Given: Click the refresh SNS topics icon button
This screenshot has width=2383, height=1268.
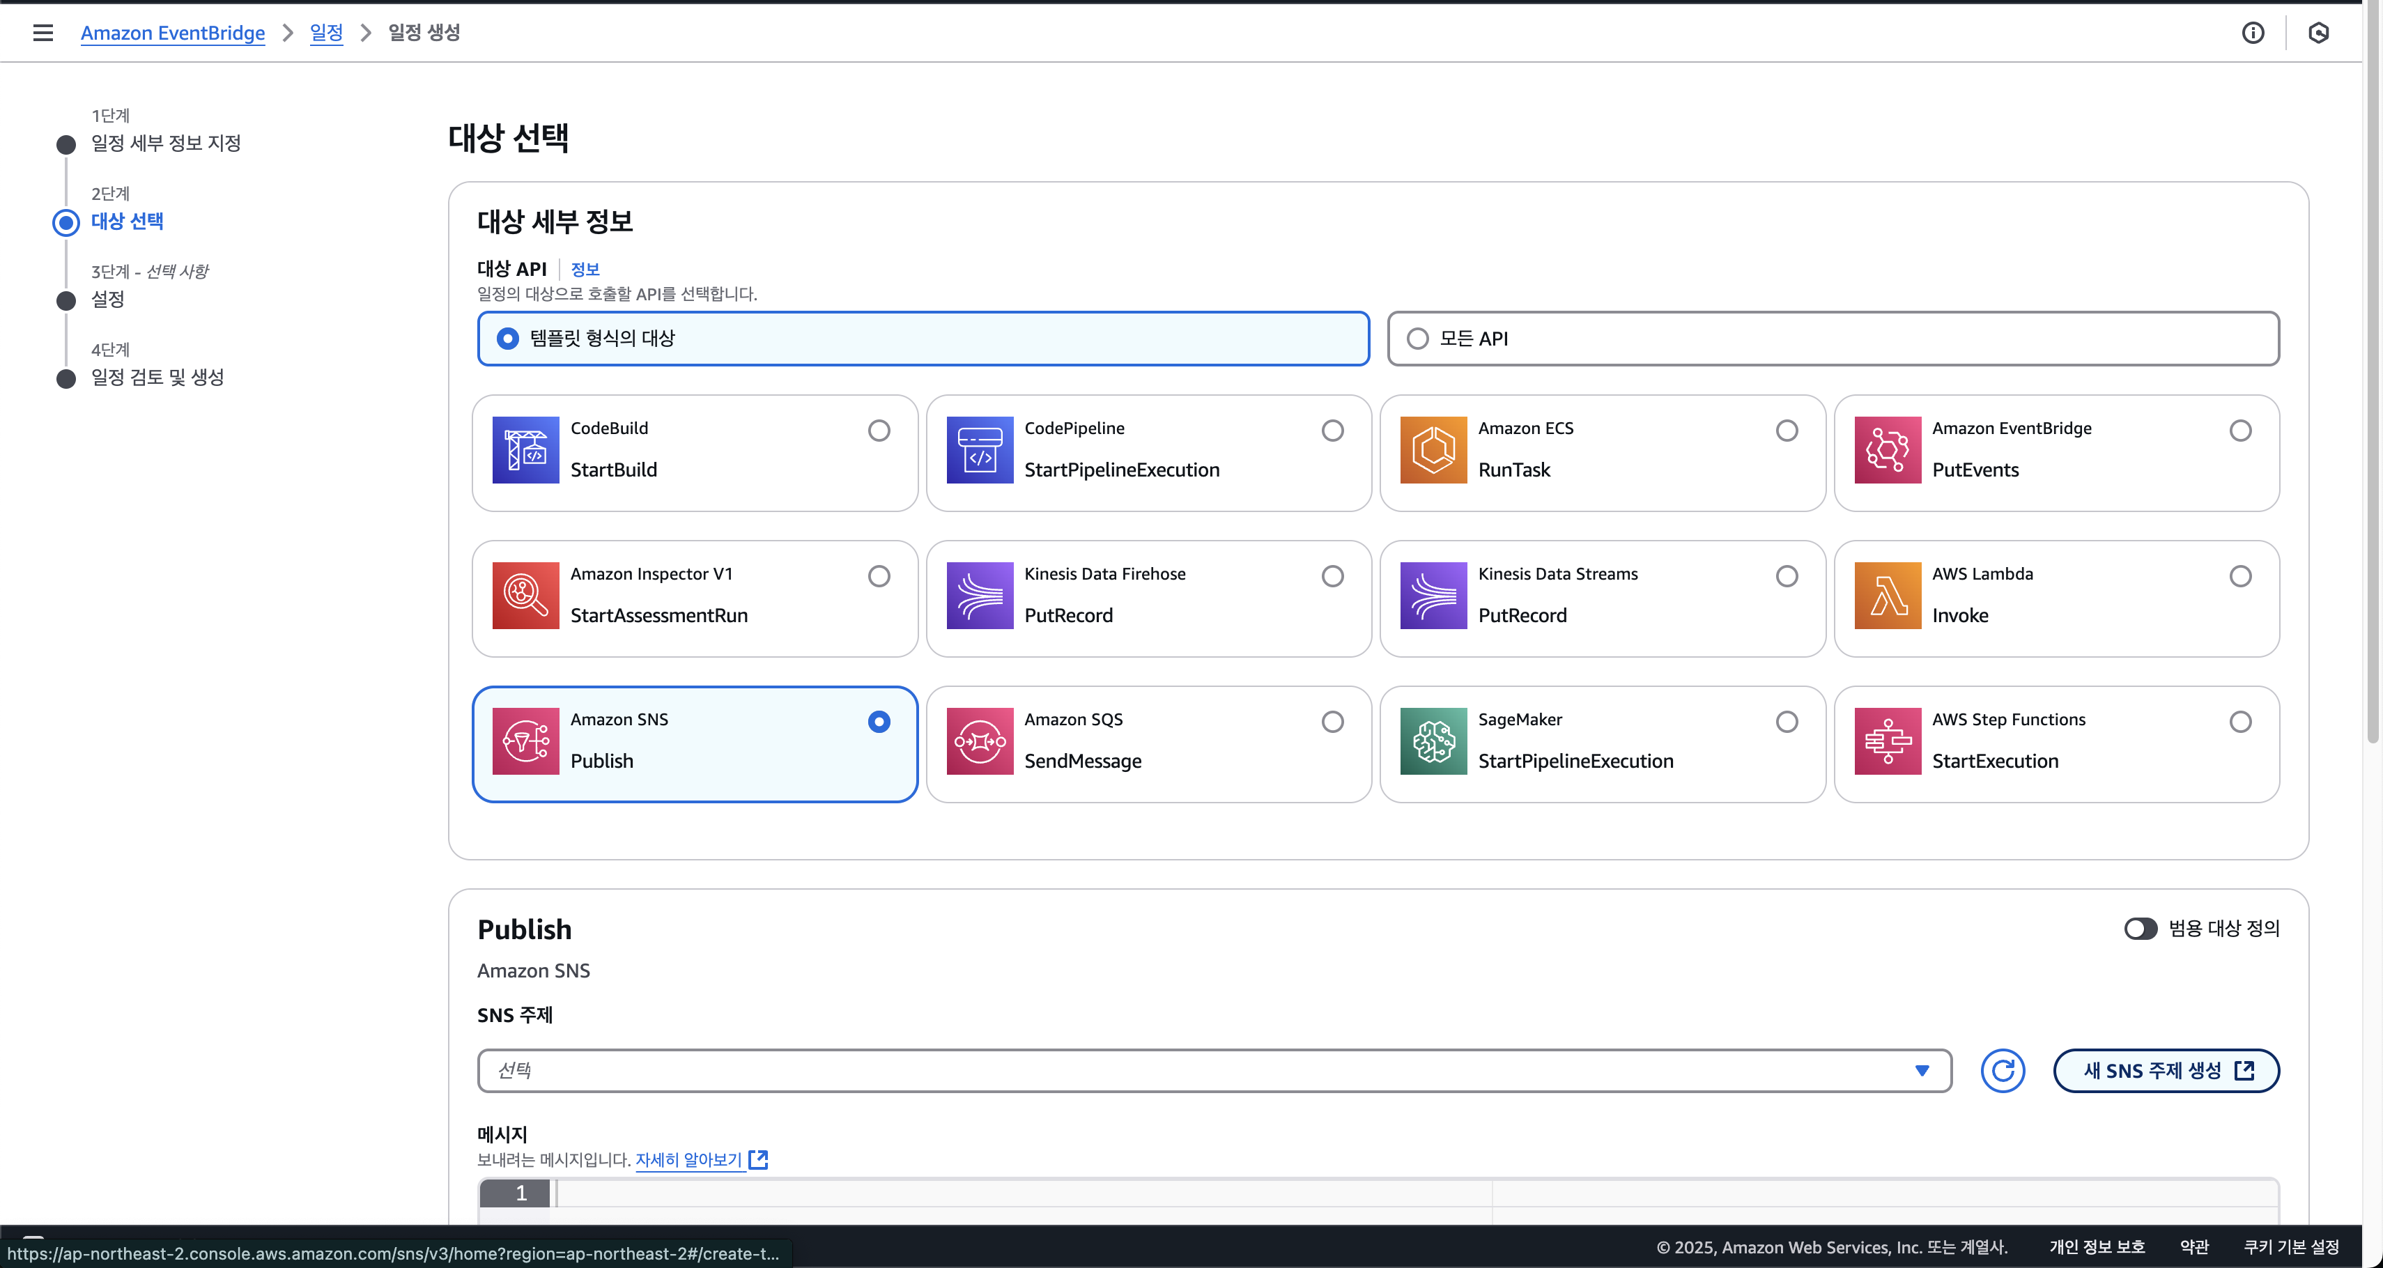Looking at the screenshot, I should click(2003, 1070).
